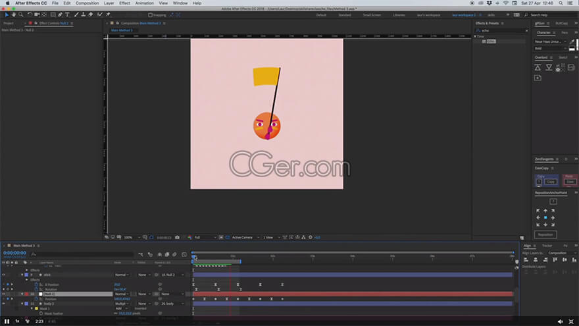Select the Eraser tool
The width and height of the screenshot is (579, 326).
[x=91, y=14]
